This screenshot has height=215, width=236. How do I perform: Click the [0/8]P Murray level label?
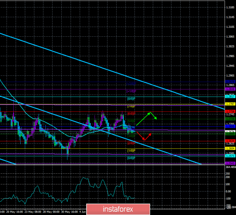[x=131, y=158]
